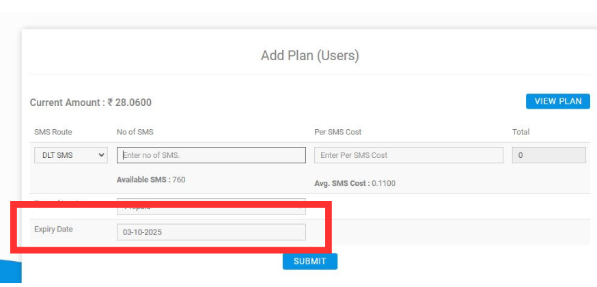Image resolution: width=597 pixels, height=287 pixels.
Task: Click the Add Plan (Users) heading
Action: (x=309, y=55)
